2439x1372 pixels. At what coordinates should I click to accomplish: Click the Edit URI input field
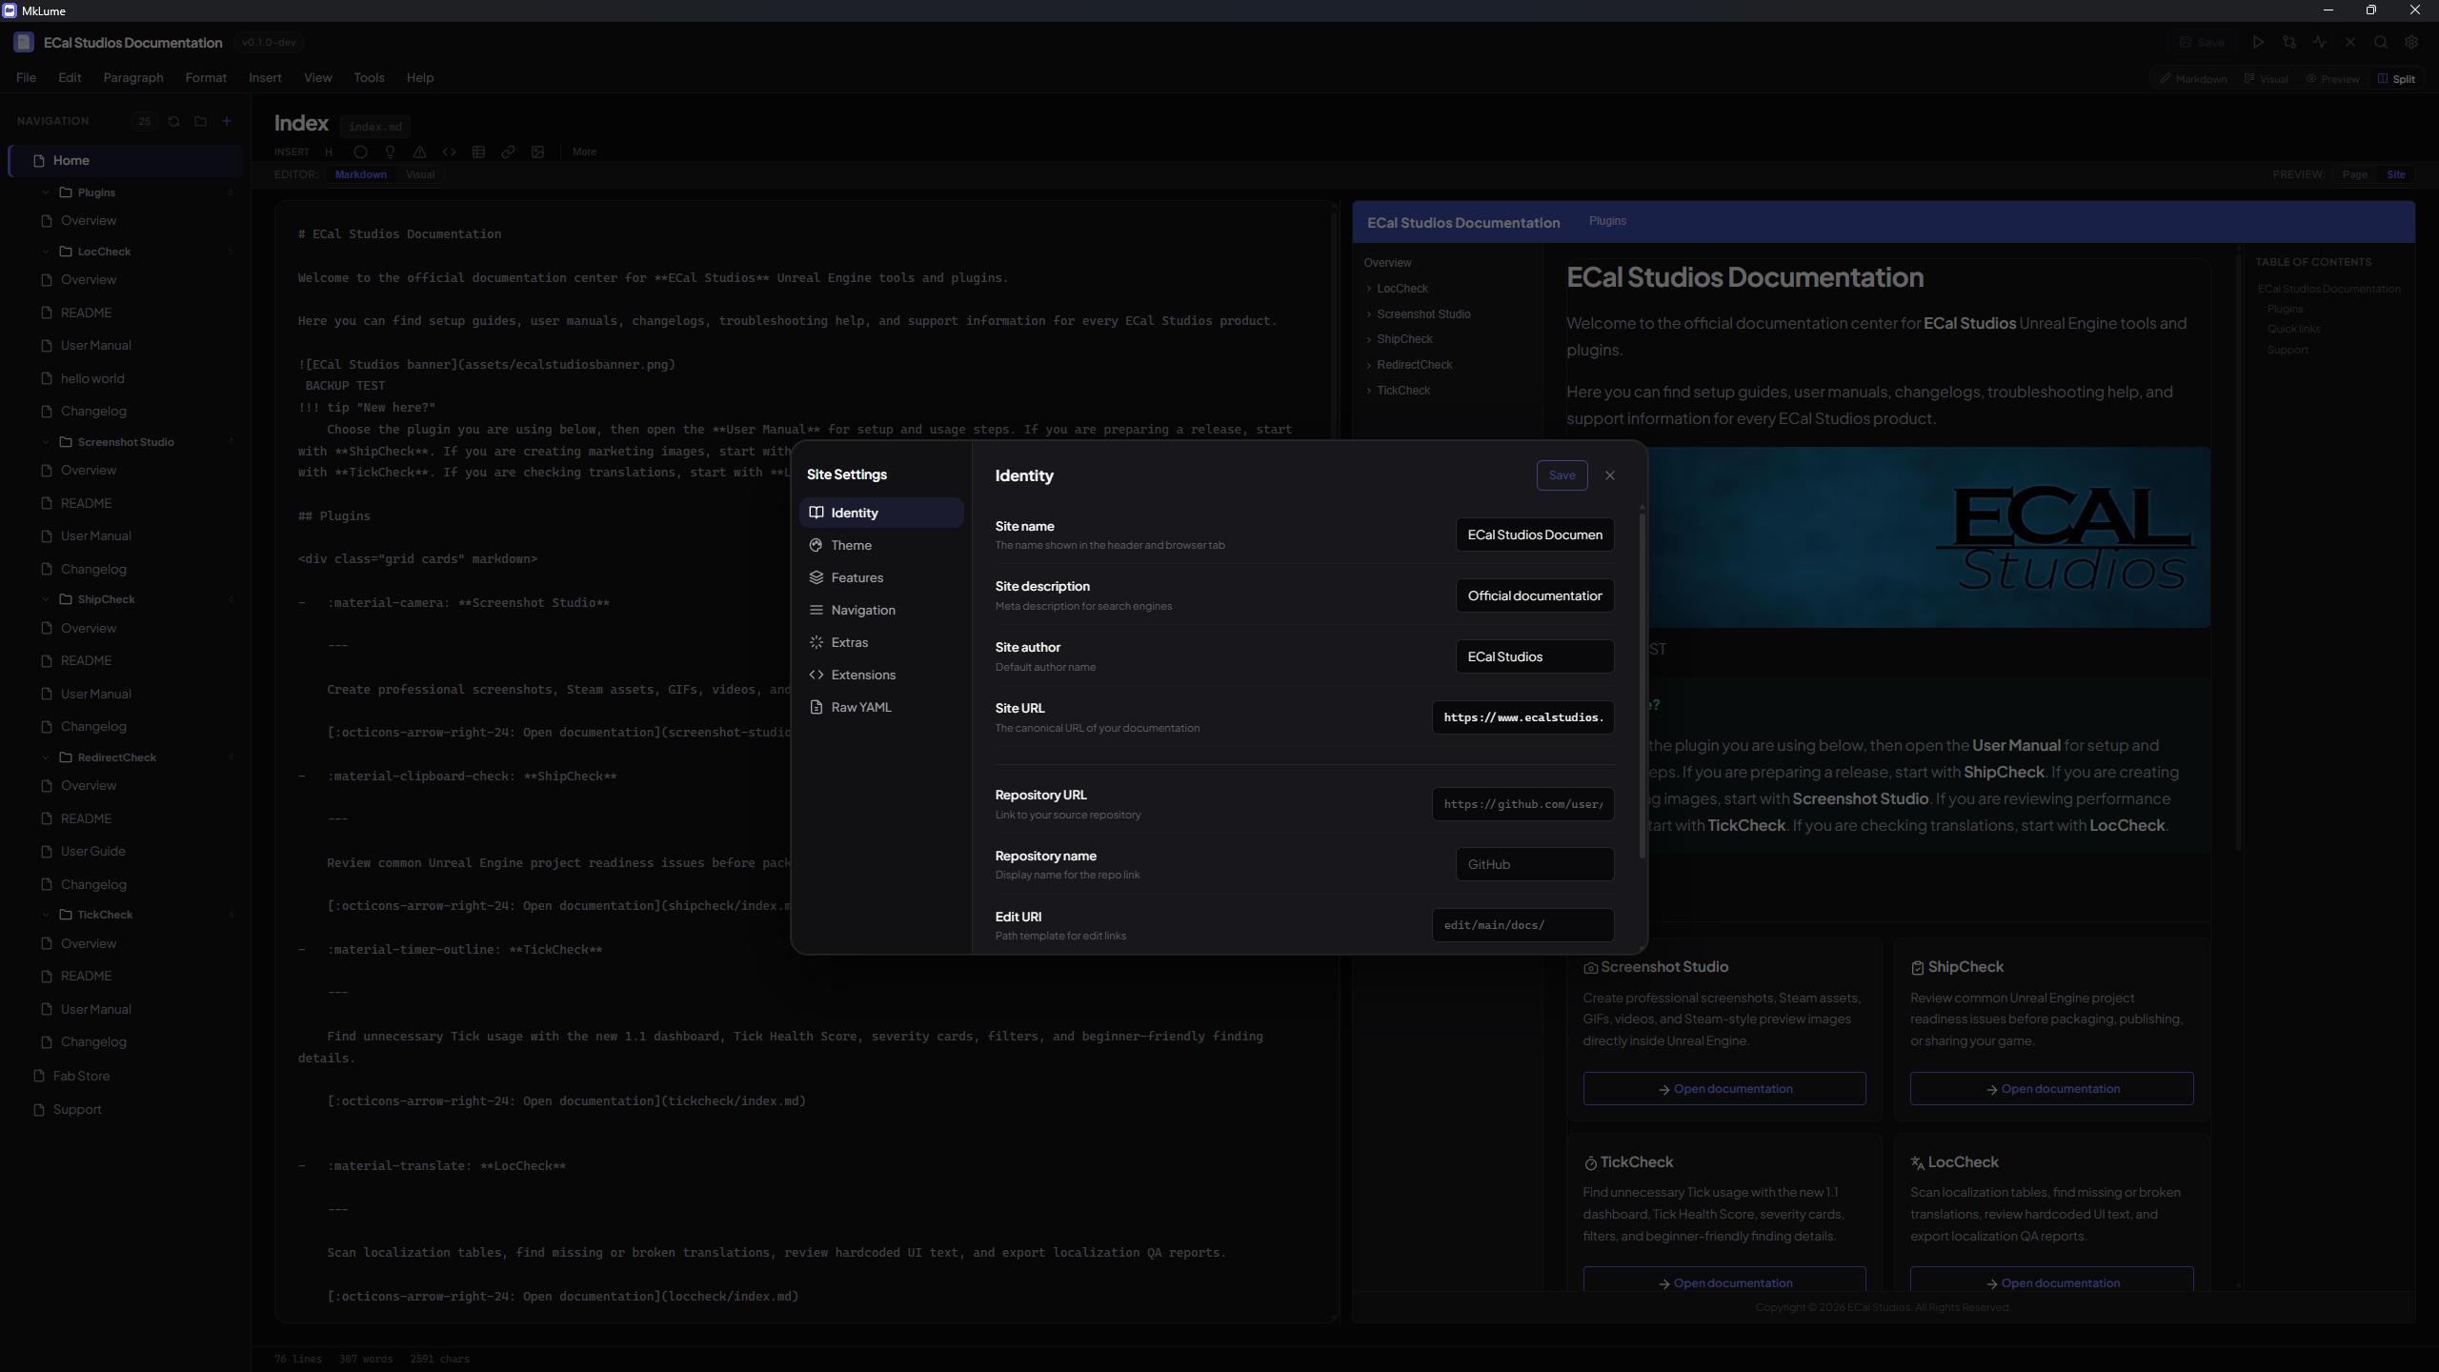(1522, 925)
